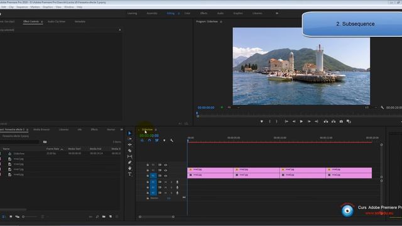This screenshot has width=402, height=226.
Task: Step back one frame
Action: click(294, 121)
